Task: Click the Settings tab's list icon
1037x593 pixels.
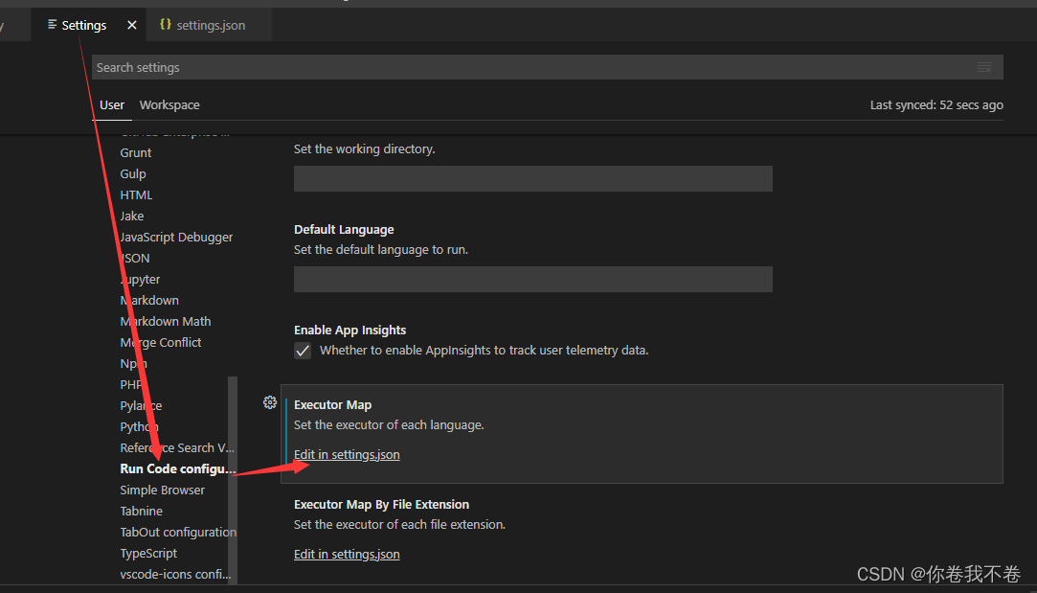Action: (x=52, y=25)
